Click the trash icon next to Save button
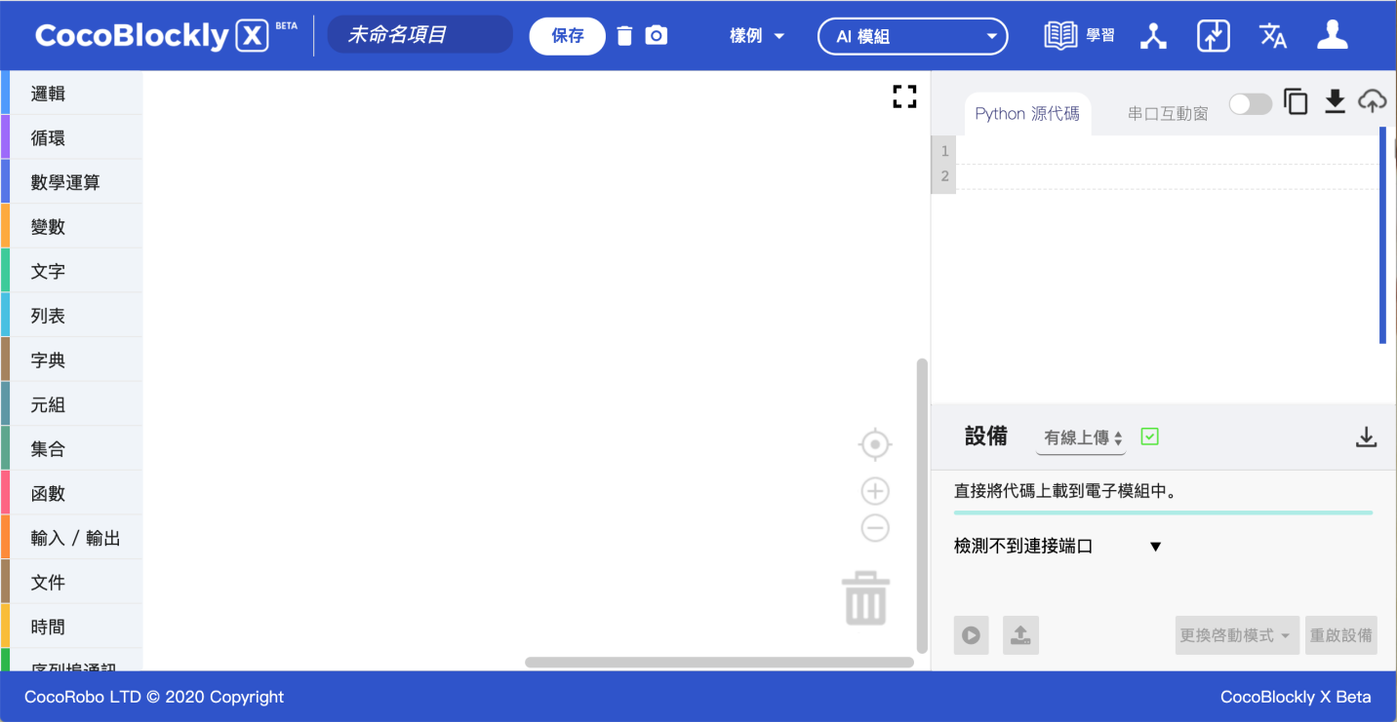Image resolution: width=1397 pixels, height=722 pixels. click(624, 36)
